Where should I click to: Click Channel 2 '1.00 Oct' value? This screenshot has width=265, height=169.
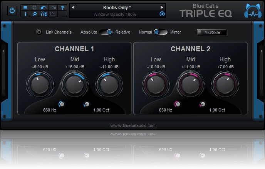pyautogui.click(x=217, y=110)
